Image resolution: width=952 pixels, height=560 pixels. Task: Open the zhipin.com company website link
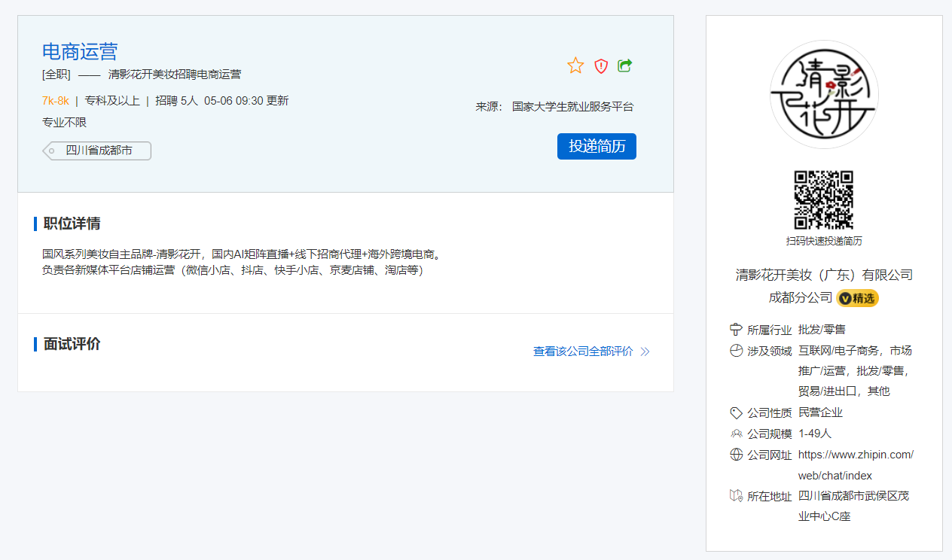[856, 465]
